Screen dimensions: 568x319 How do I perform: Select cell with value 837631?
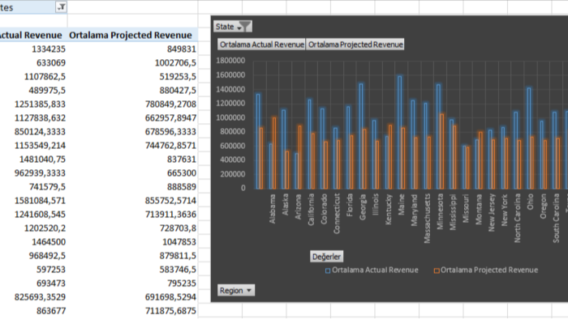[132, 159]
